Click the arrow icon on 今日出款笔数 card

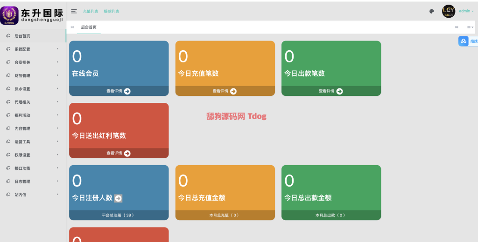pyautogui.click(x=339, y=91)
